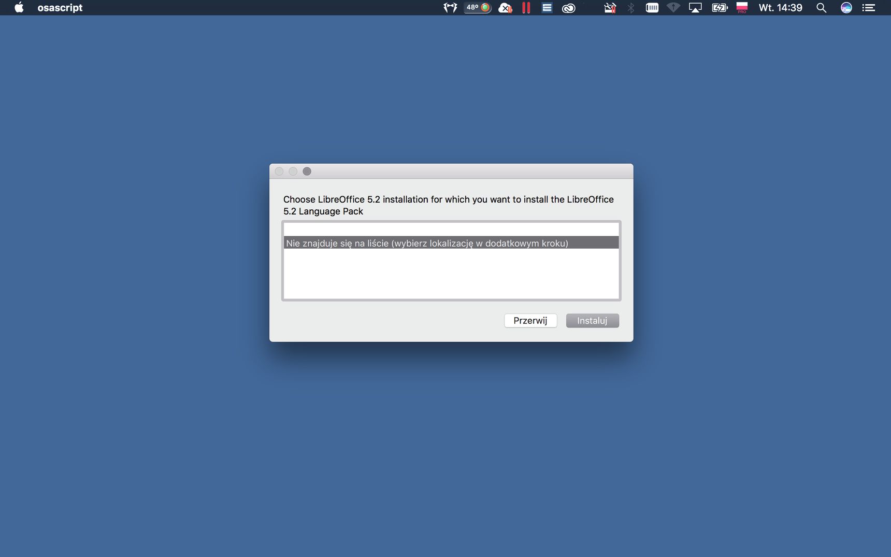
Task: Click the clock showing Wt. 14:39
Action: (780, 7)
